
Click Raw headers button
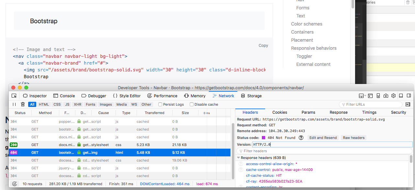[x=354, y=138]
